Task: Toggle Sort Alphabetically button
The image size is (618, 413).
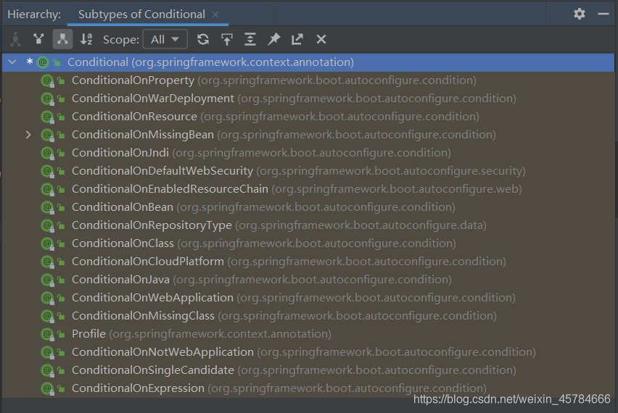Action: [x=86, y=39]
